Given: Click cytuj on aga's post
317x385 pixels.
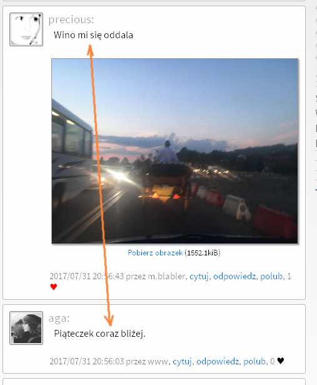Looking at the screenshot, I should coord(182,361).
